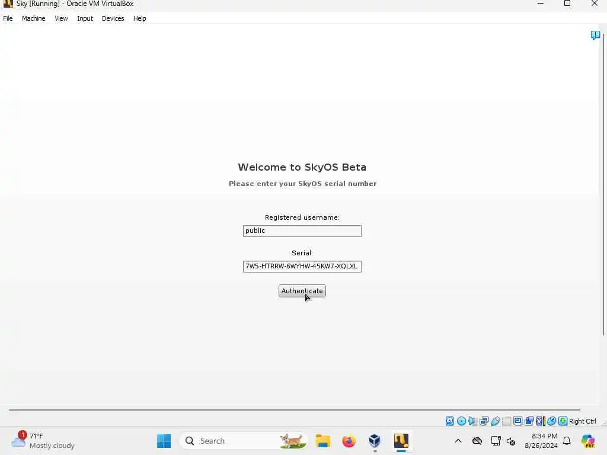Click the optical disc indicator icon
607x455 pixels.
pos(461,421)
